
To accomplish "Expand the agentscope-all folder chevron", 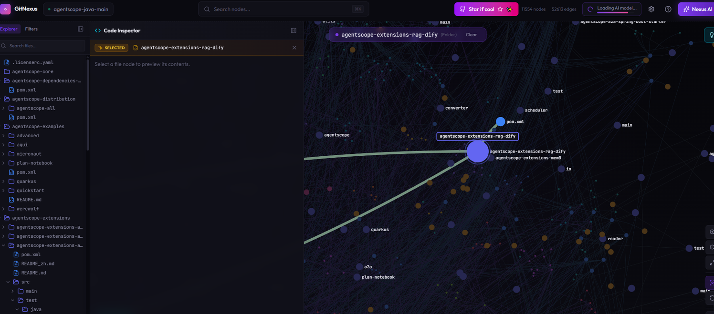I will point(4,108).
